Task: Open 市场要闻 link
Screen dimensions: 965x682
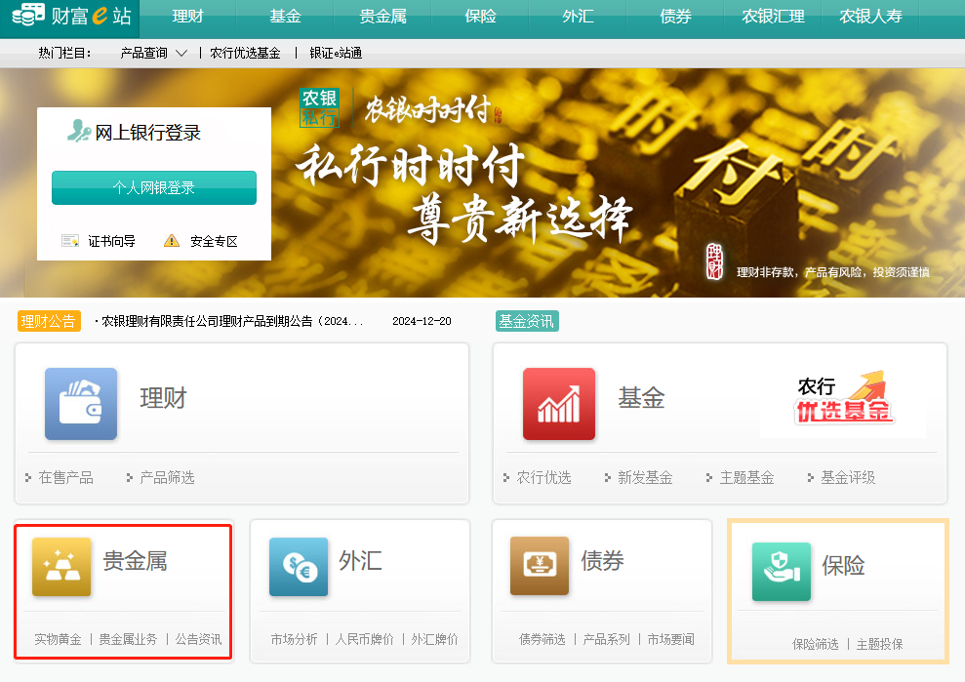Action: pyautogui.click(x=671, y=639)
